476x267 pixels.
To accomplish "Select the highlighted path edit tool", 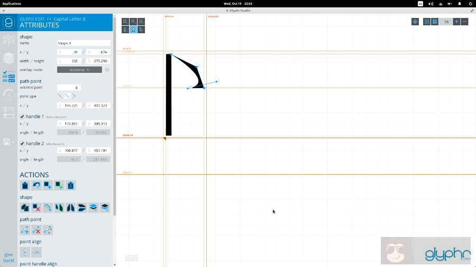I will point(133,30).
